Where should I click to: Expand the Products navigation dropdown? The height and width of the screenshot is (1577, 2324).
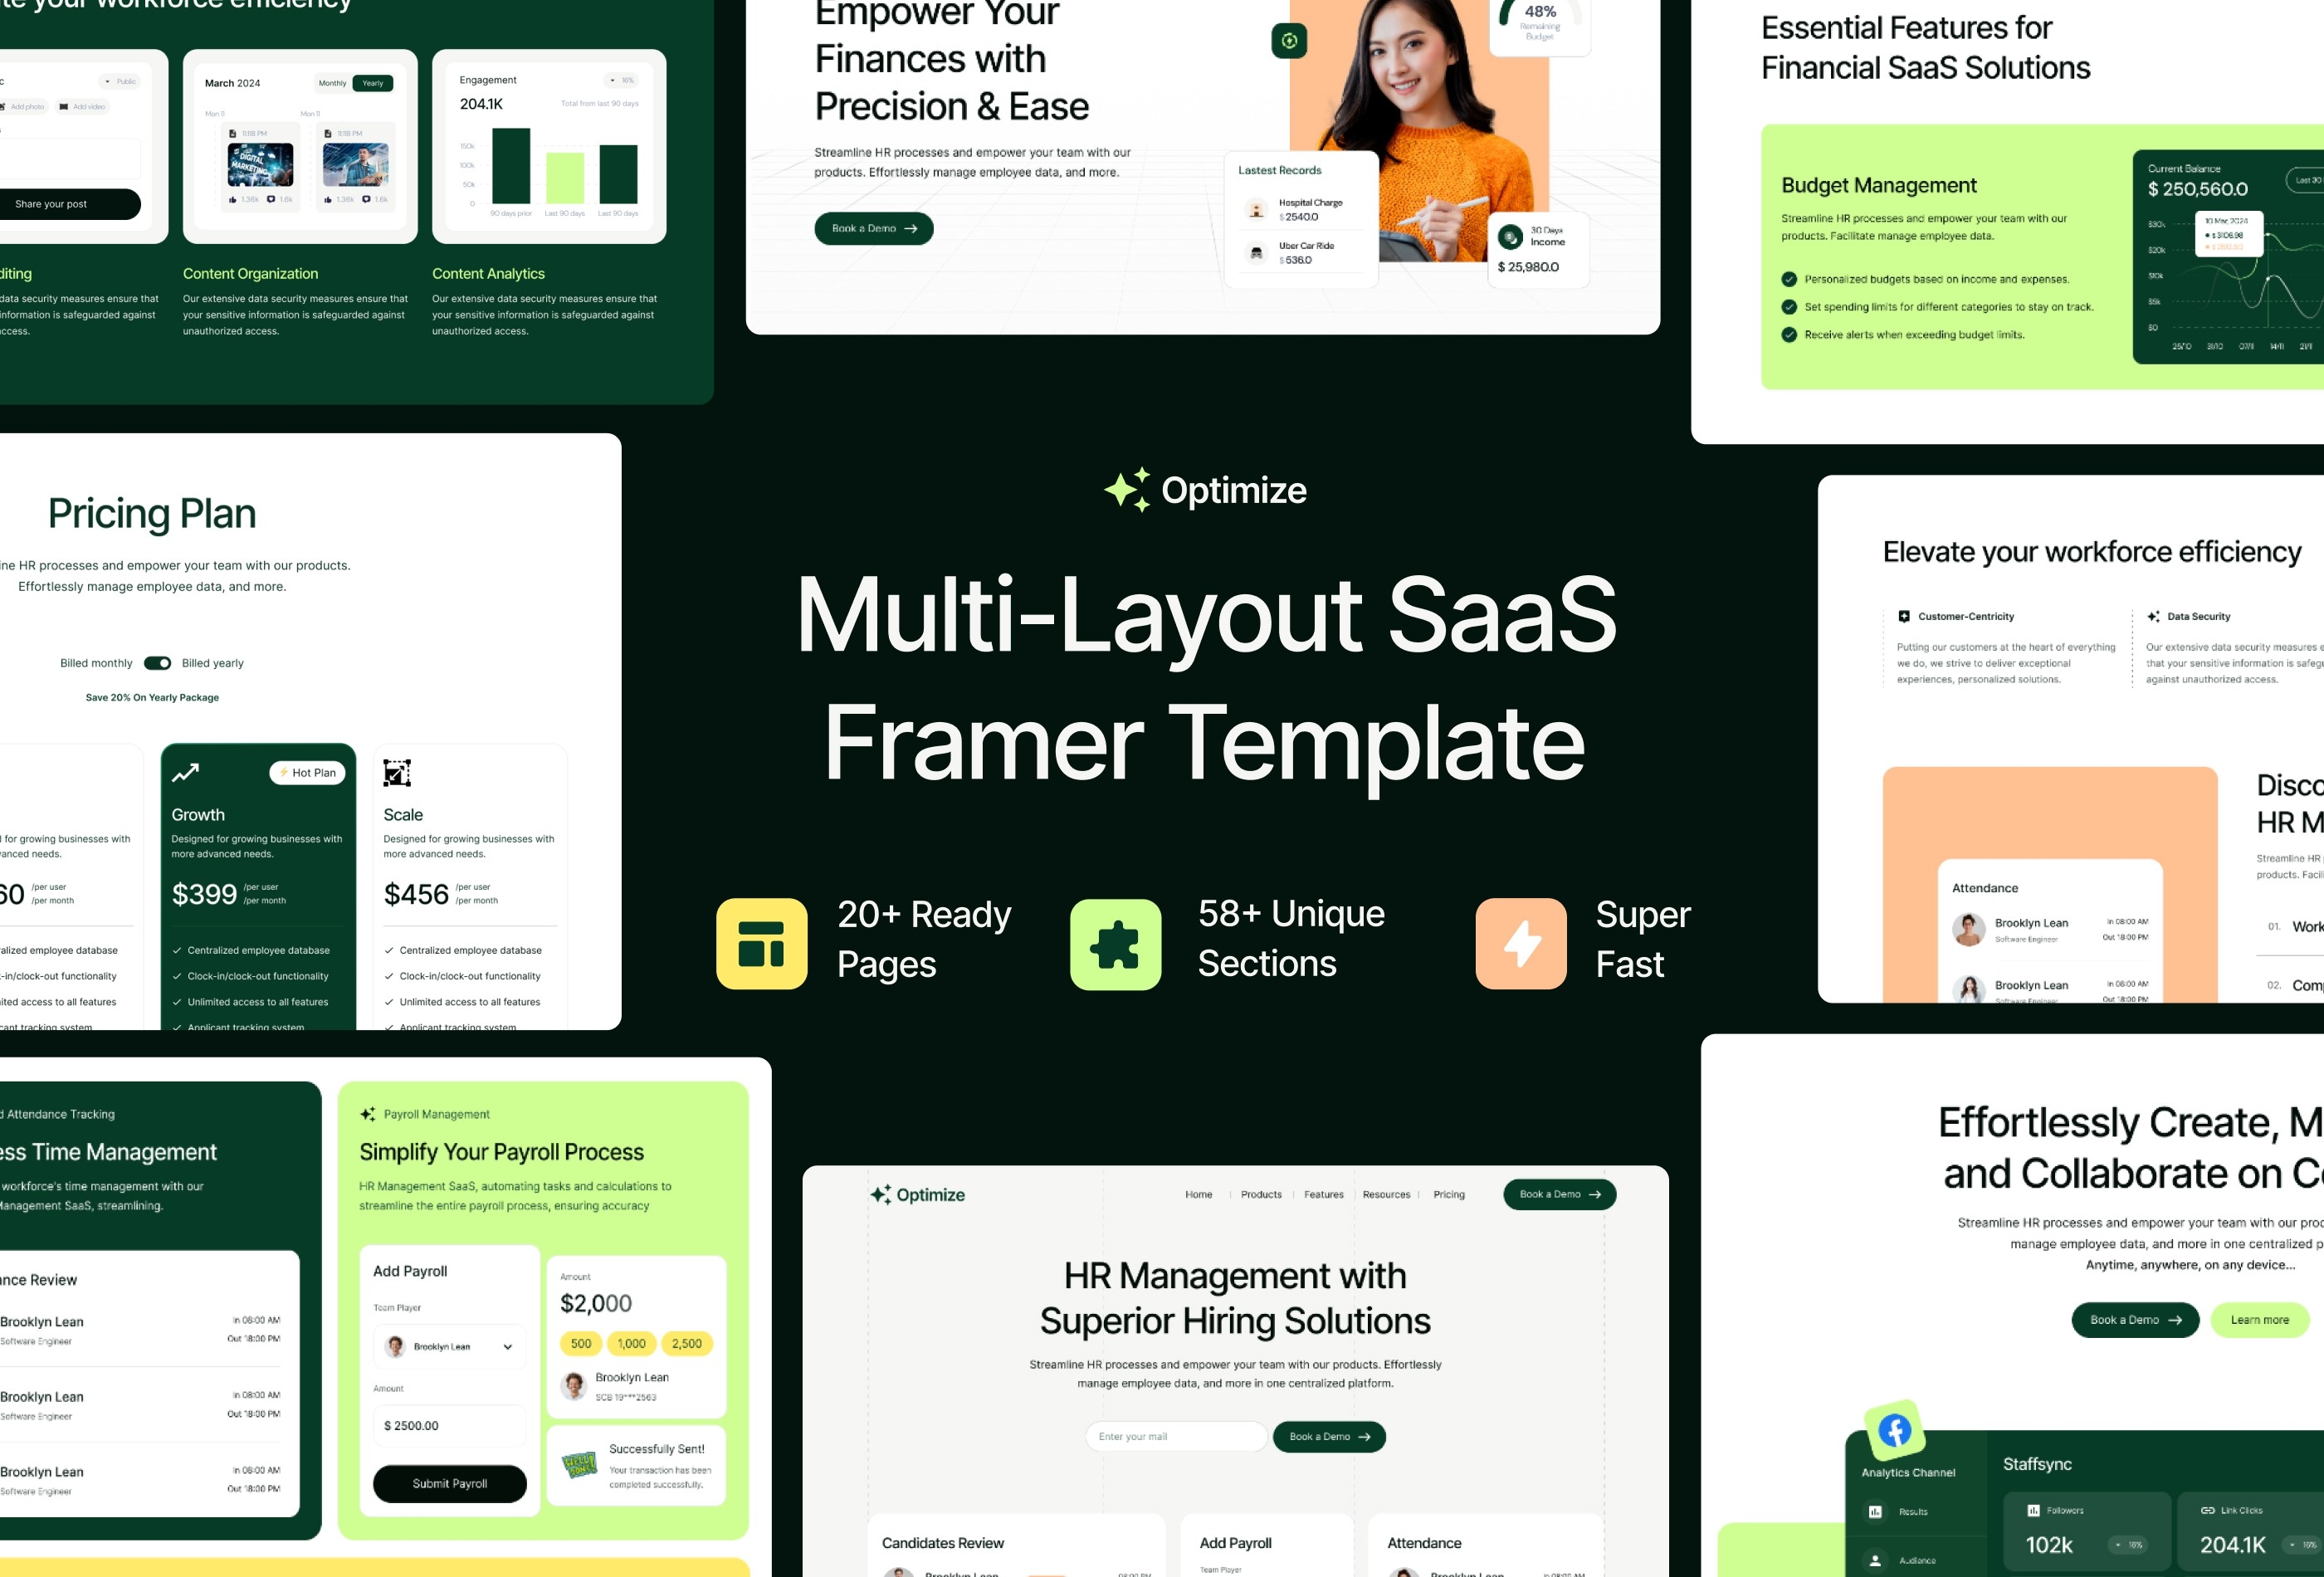point(1263,1195)
